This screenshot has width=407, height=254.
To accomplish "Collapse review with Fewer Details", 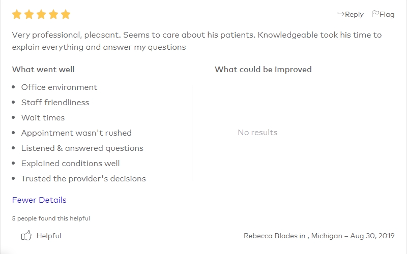I will coord(39,200).
